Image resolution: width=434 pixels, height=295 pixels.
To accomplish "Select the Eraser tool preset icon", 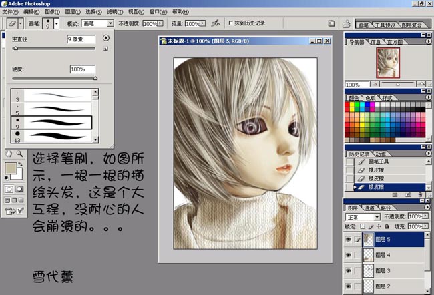I will click(15, 23).
